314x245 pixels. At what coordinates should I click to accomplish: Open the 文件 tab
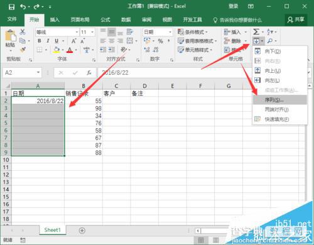click(12, 19)
